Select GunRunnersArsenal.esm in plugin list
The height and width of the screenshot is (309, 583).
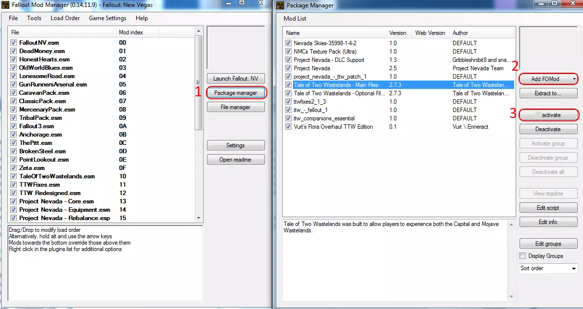point(53,84)
